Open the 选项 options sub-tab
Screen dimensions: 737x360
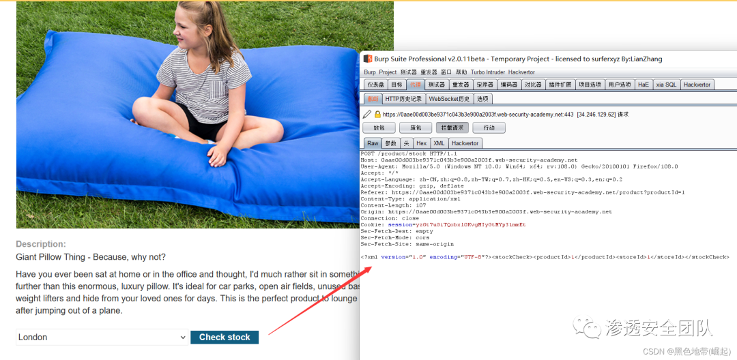click(482, 99)
